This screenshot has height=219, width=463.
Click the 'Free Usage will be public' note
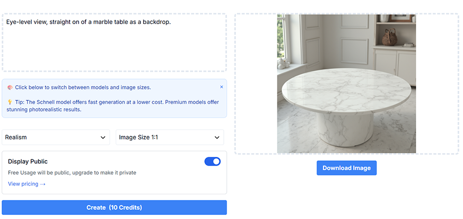72,173
